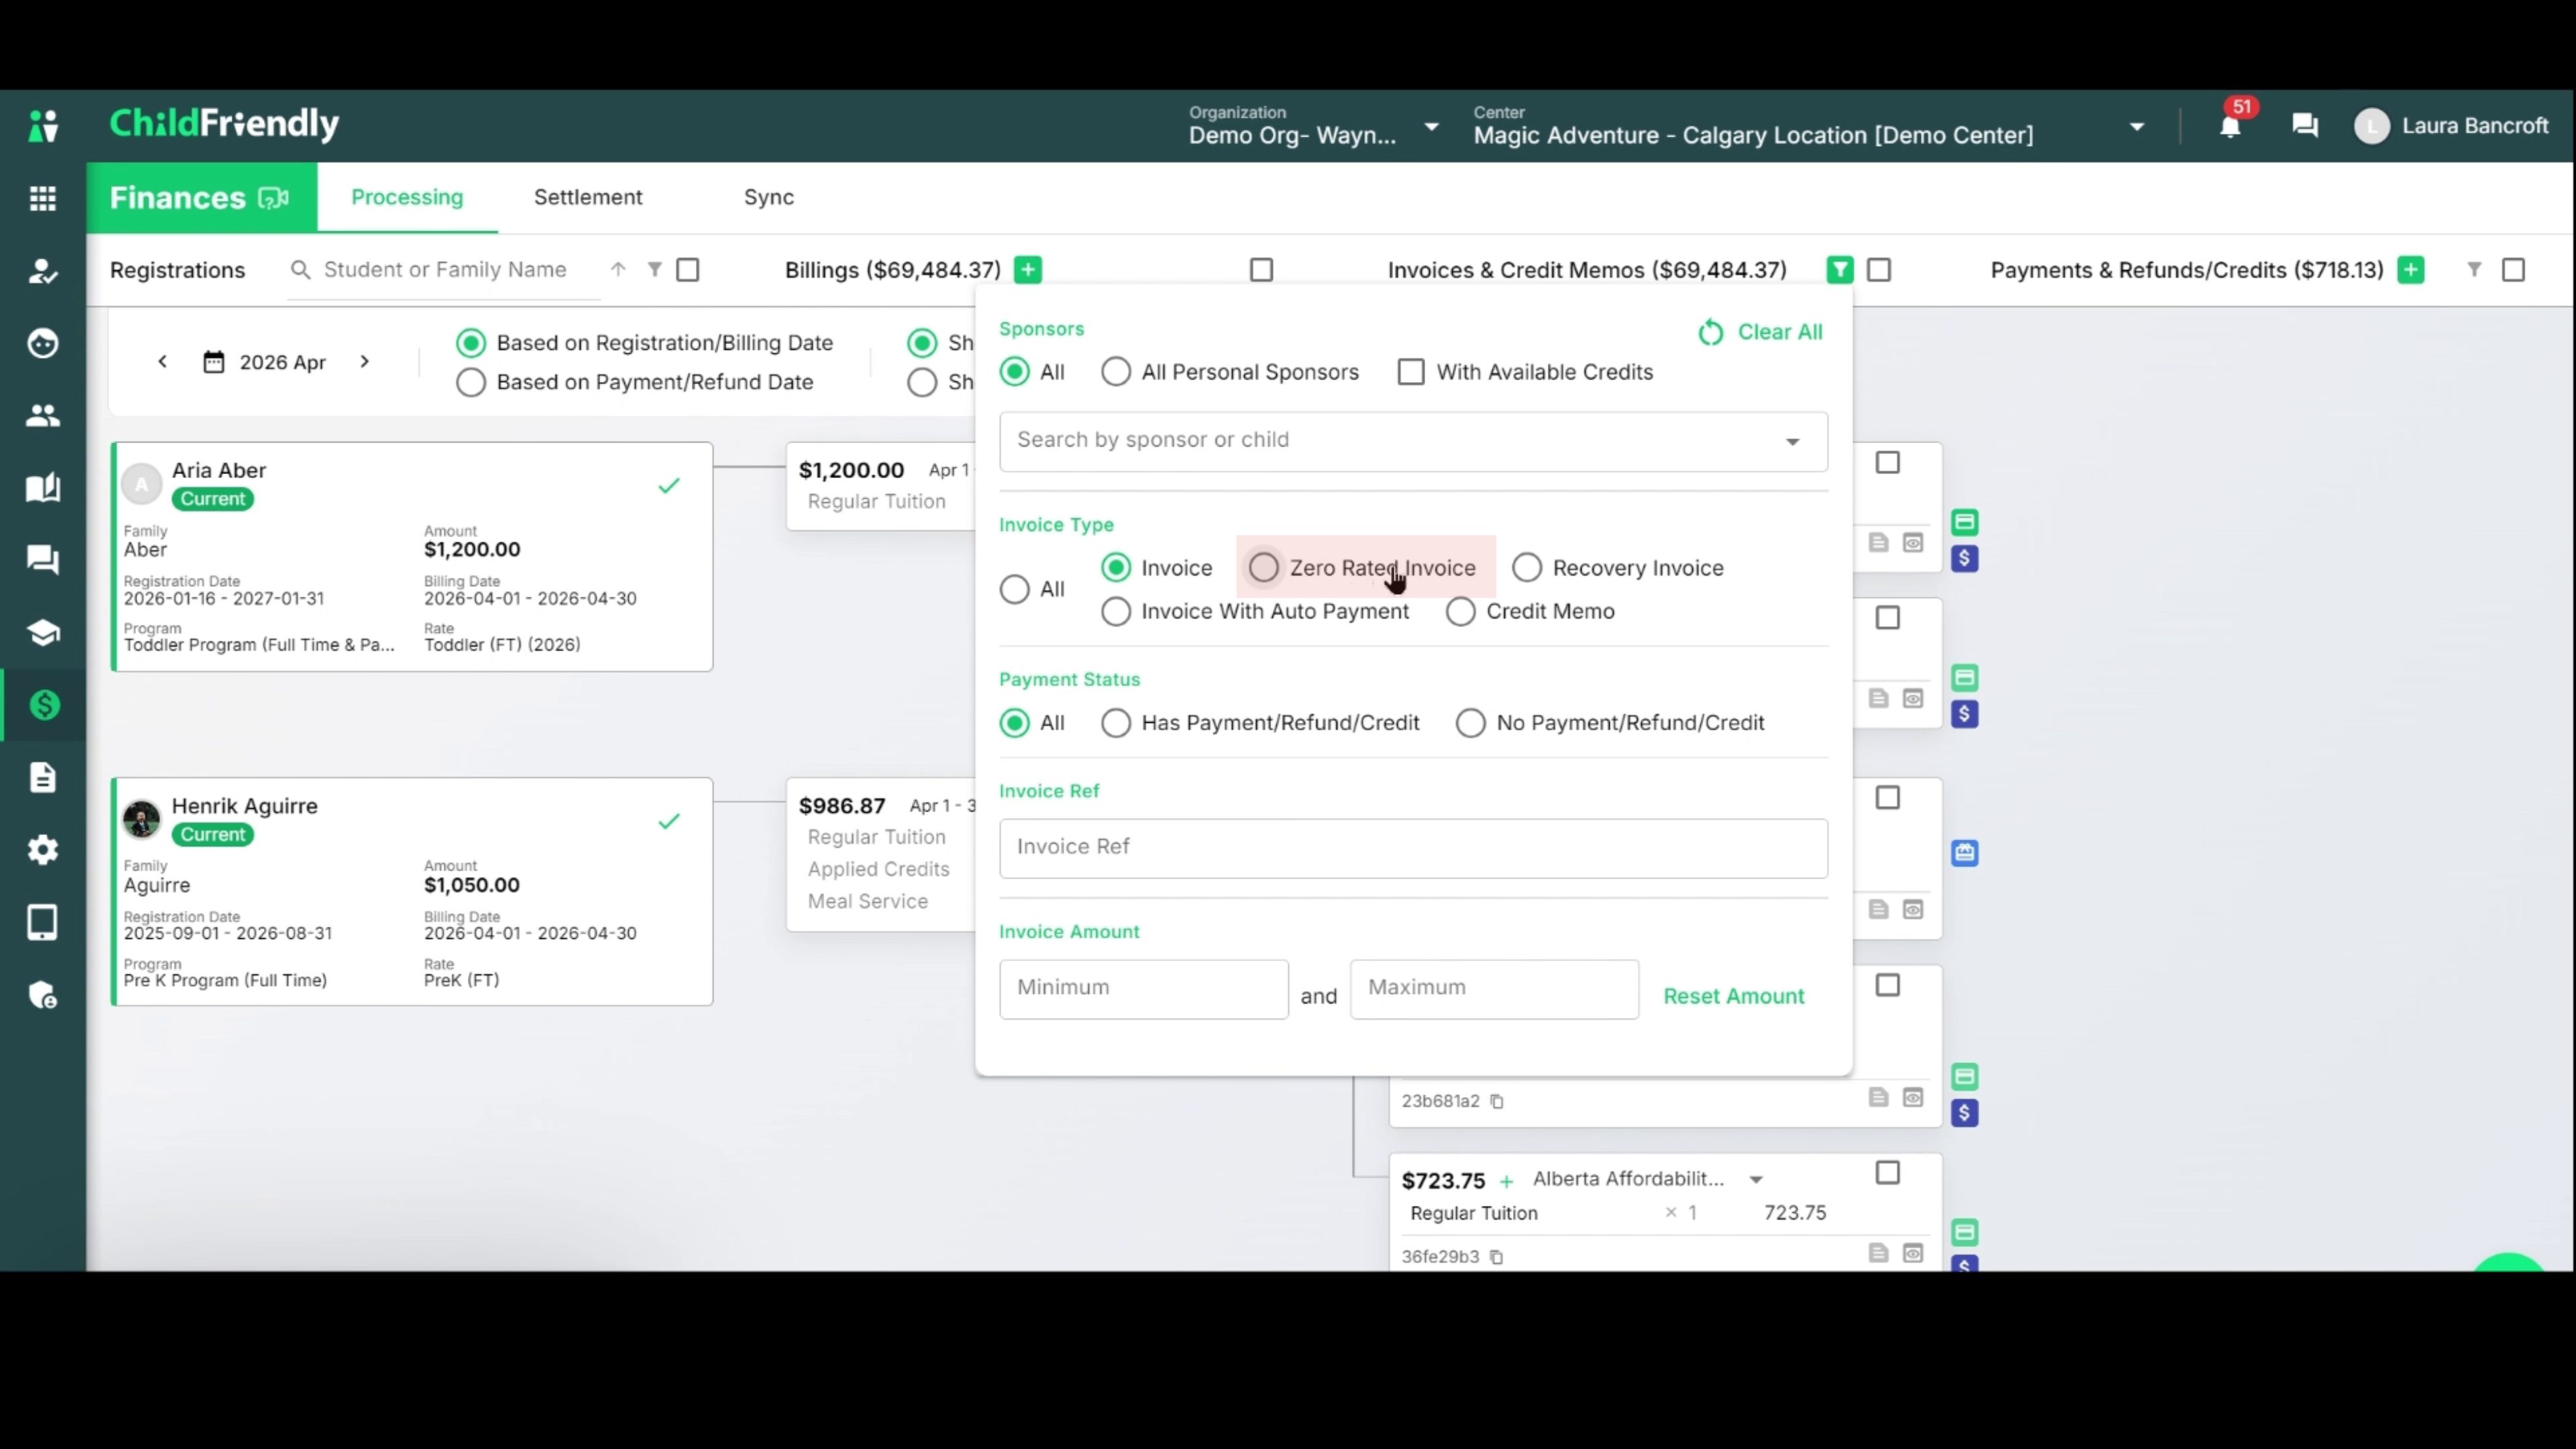This screenshot has width=2576, height=1449.
Task: Click the Invoice Ref input field
Action: coord(1413,848)
